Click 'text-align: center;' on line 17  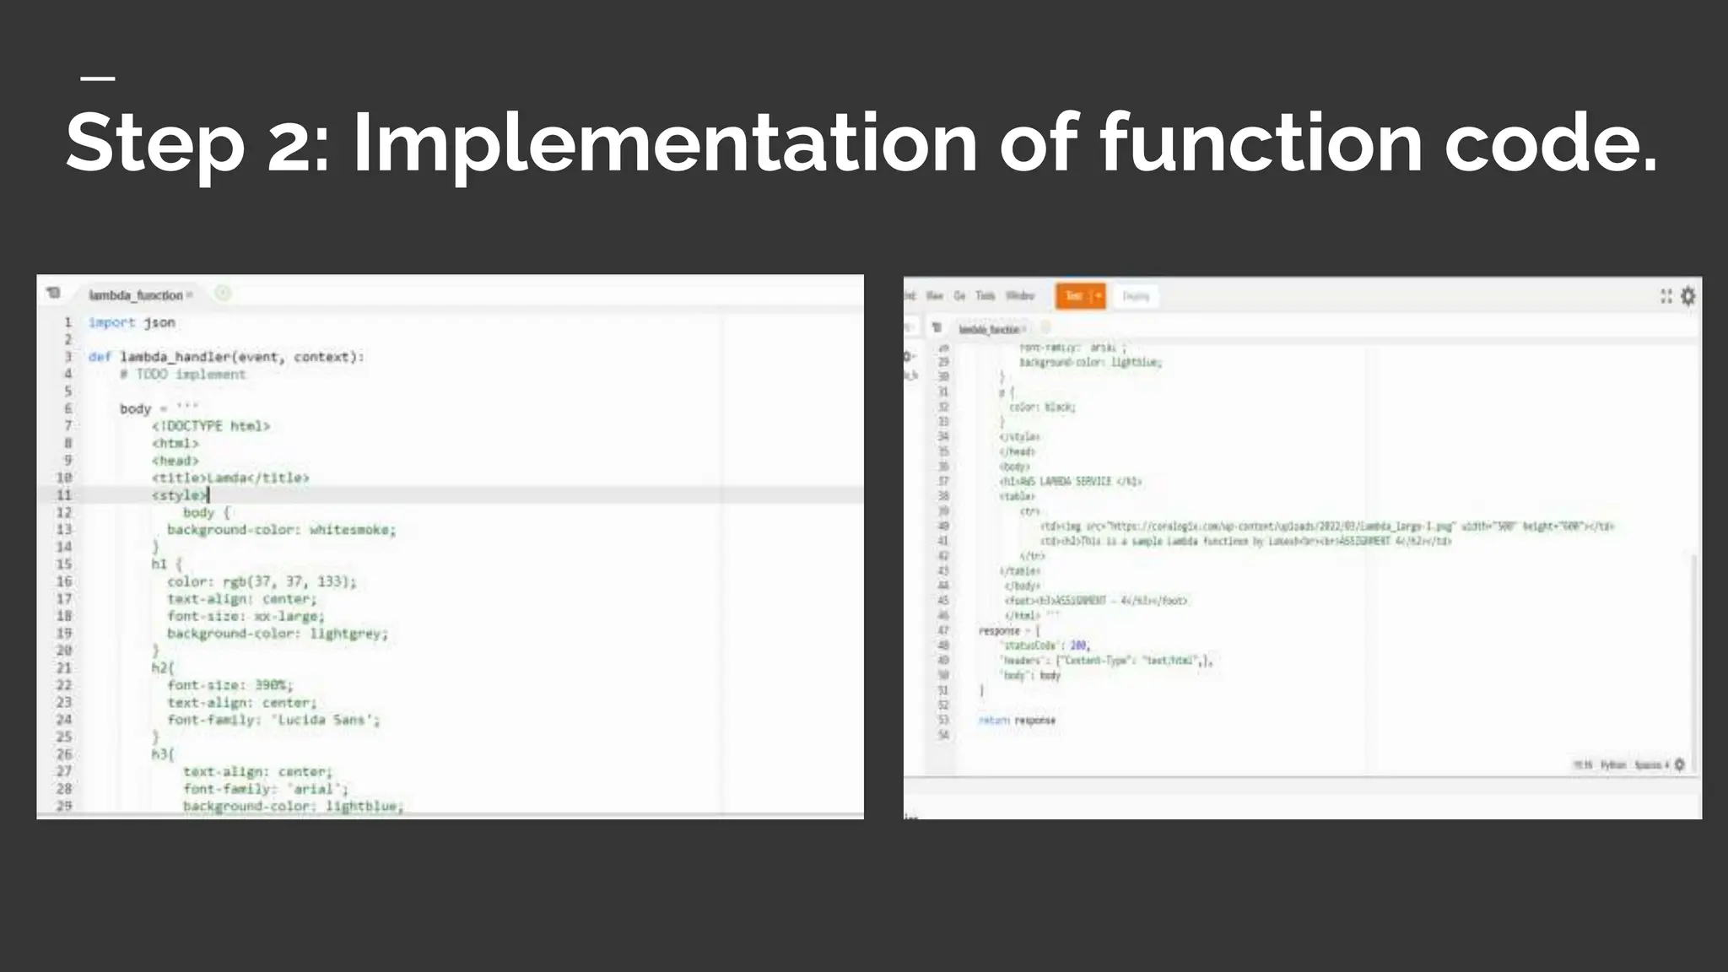pyautogui.click(x=242, y=599)
